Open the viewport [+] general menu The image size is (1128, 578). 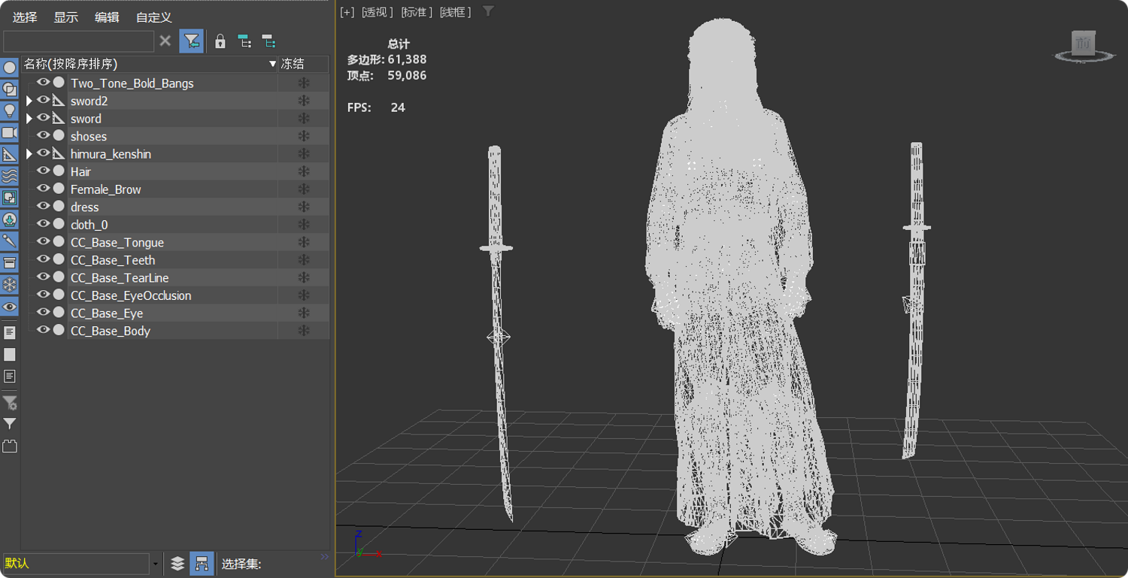click(347, 12)
